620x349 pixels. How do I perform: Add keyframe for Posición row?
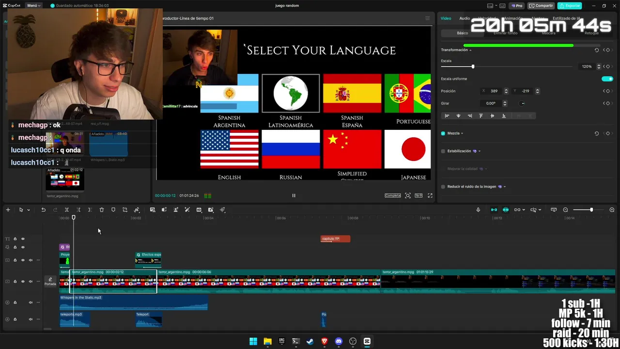[607, 91]
